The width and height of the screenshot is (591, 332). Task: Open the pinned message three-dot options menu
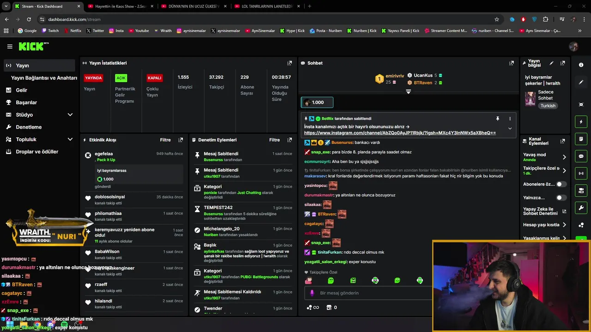[x=510, y=119]
